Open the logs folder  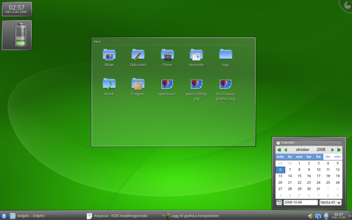point(226,58)
